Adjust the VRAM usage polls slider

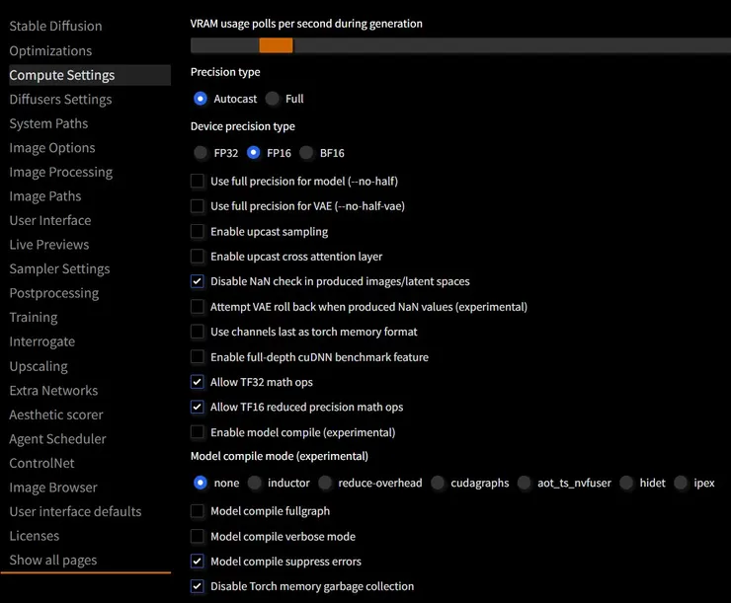click(x=276, y=45)
